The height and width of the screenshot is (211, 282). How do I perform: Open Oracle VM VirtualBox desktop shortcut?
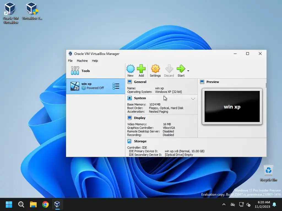[10, 13]
